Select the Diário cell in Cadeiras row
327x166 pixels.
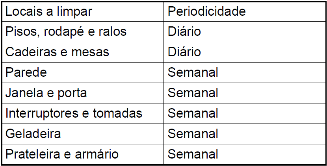point(184,52)
